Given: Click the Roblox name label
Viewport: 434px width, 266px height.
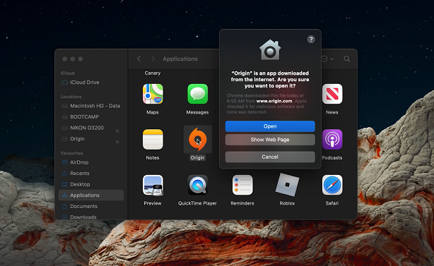Looking at the screenshot, I should [287, 203].
